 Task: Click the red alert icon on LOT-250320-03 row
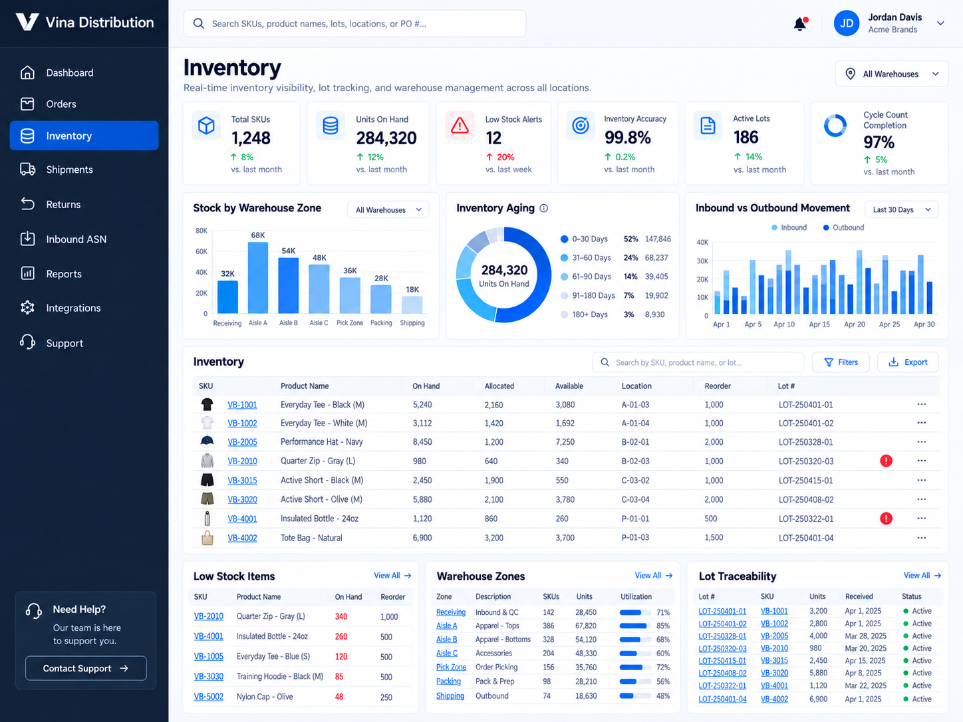point(886,461)
